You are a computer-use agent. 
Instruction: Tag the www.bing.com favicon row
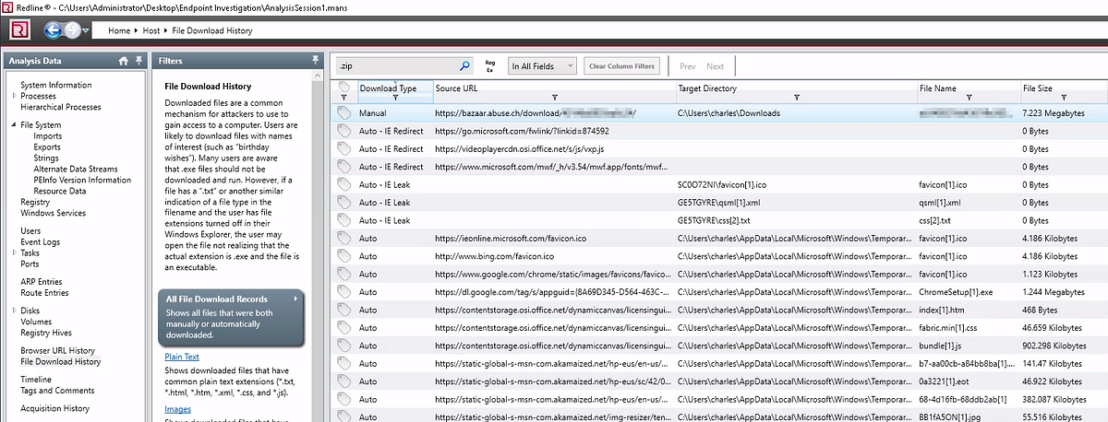(343, 256)
